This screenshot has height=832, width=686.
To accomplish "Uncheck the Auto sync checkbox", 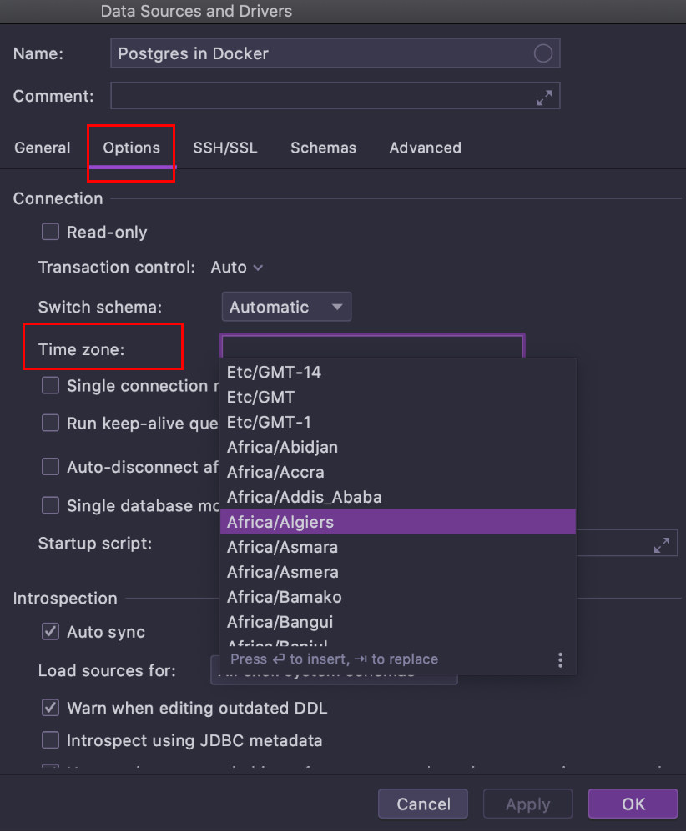I will click(50, 631).
